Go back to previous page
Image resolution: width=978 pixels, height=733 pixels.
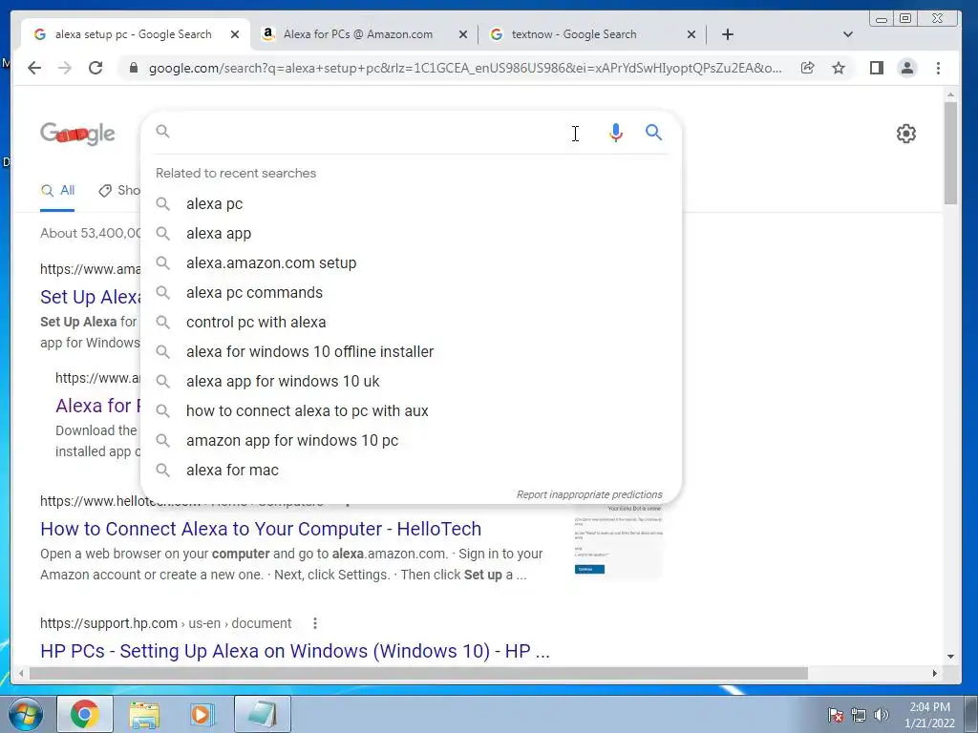(34, 68)
